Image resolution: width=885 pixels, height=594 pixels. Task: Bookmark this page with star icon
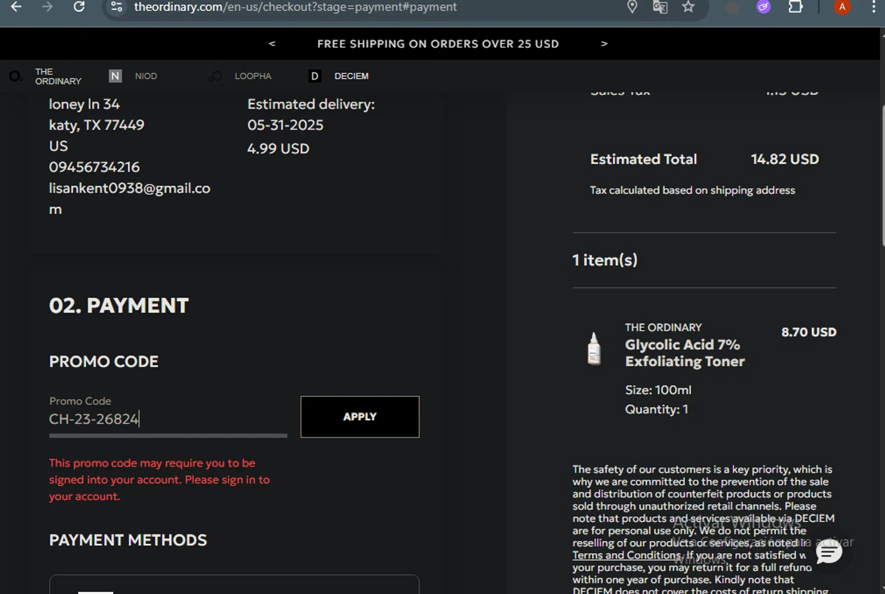pos(688,7)
